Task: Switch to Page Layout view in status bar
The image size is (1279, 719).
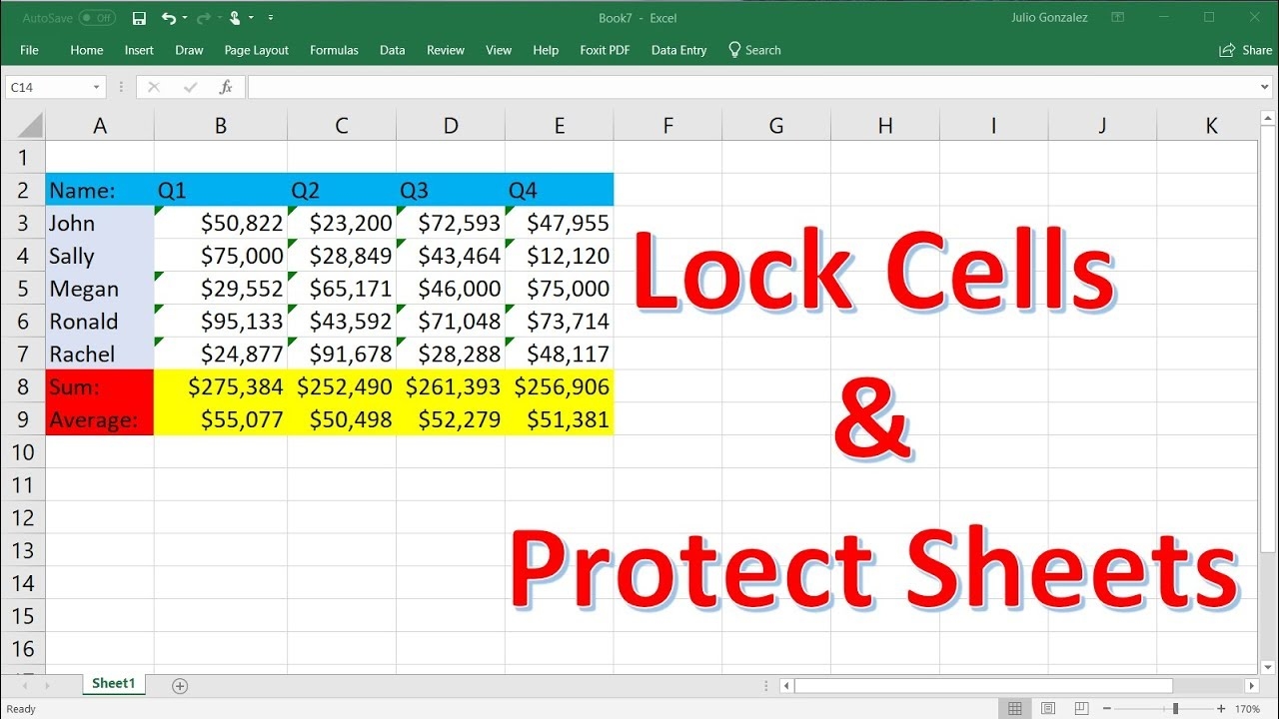Action: [x=1048, y=707]
